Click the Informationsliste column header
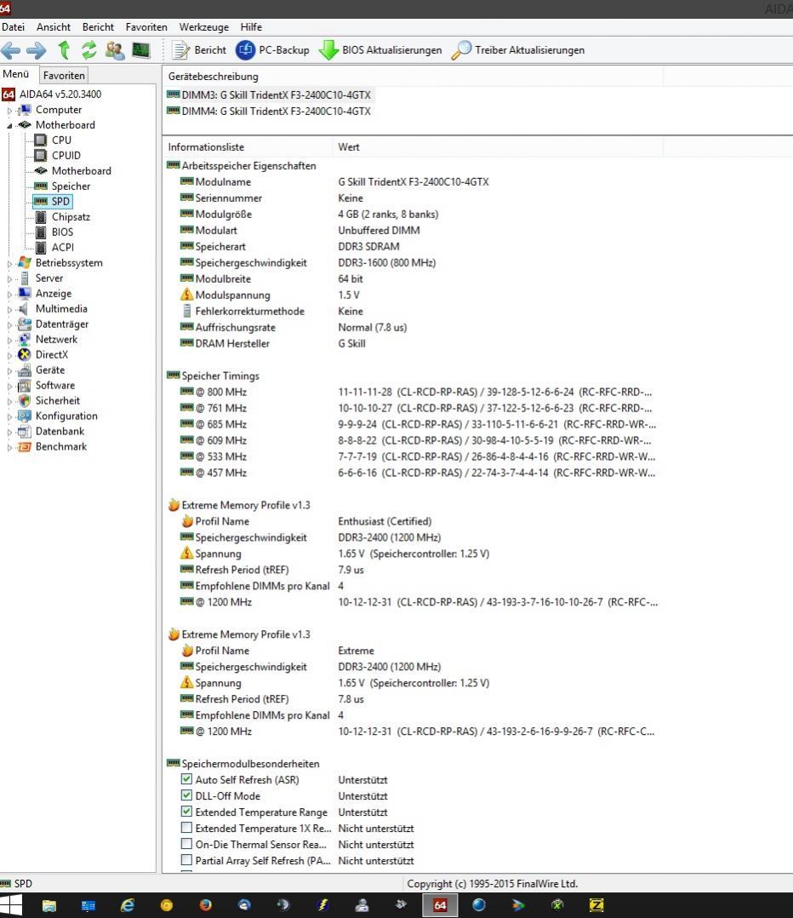This screenshot has height=918, width=793. click(247, 147)
